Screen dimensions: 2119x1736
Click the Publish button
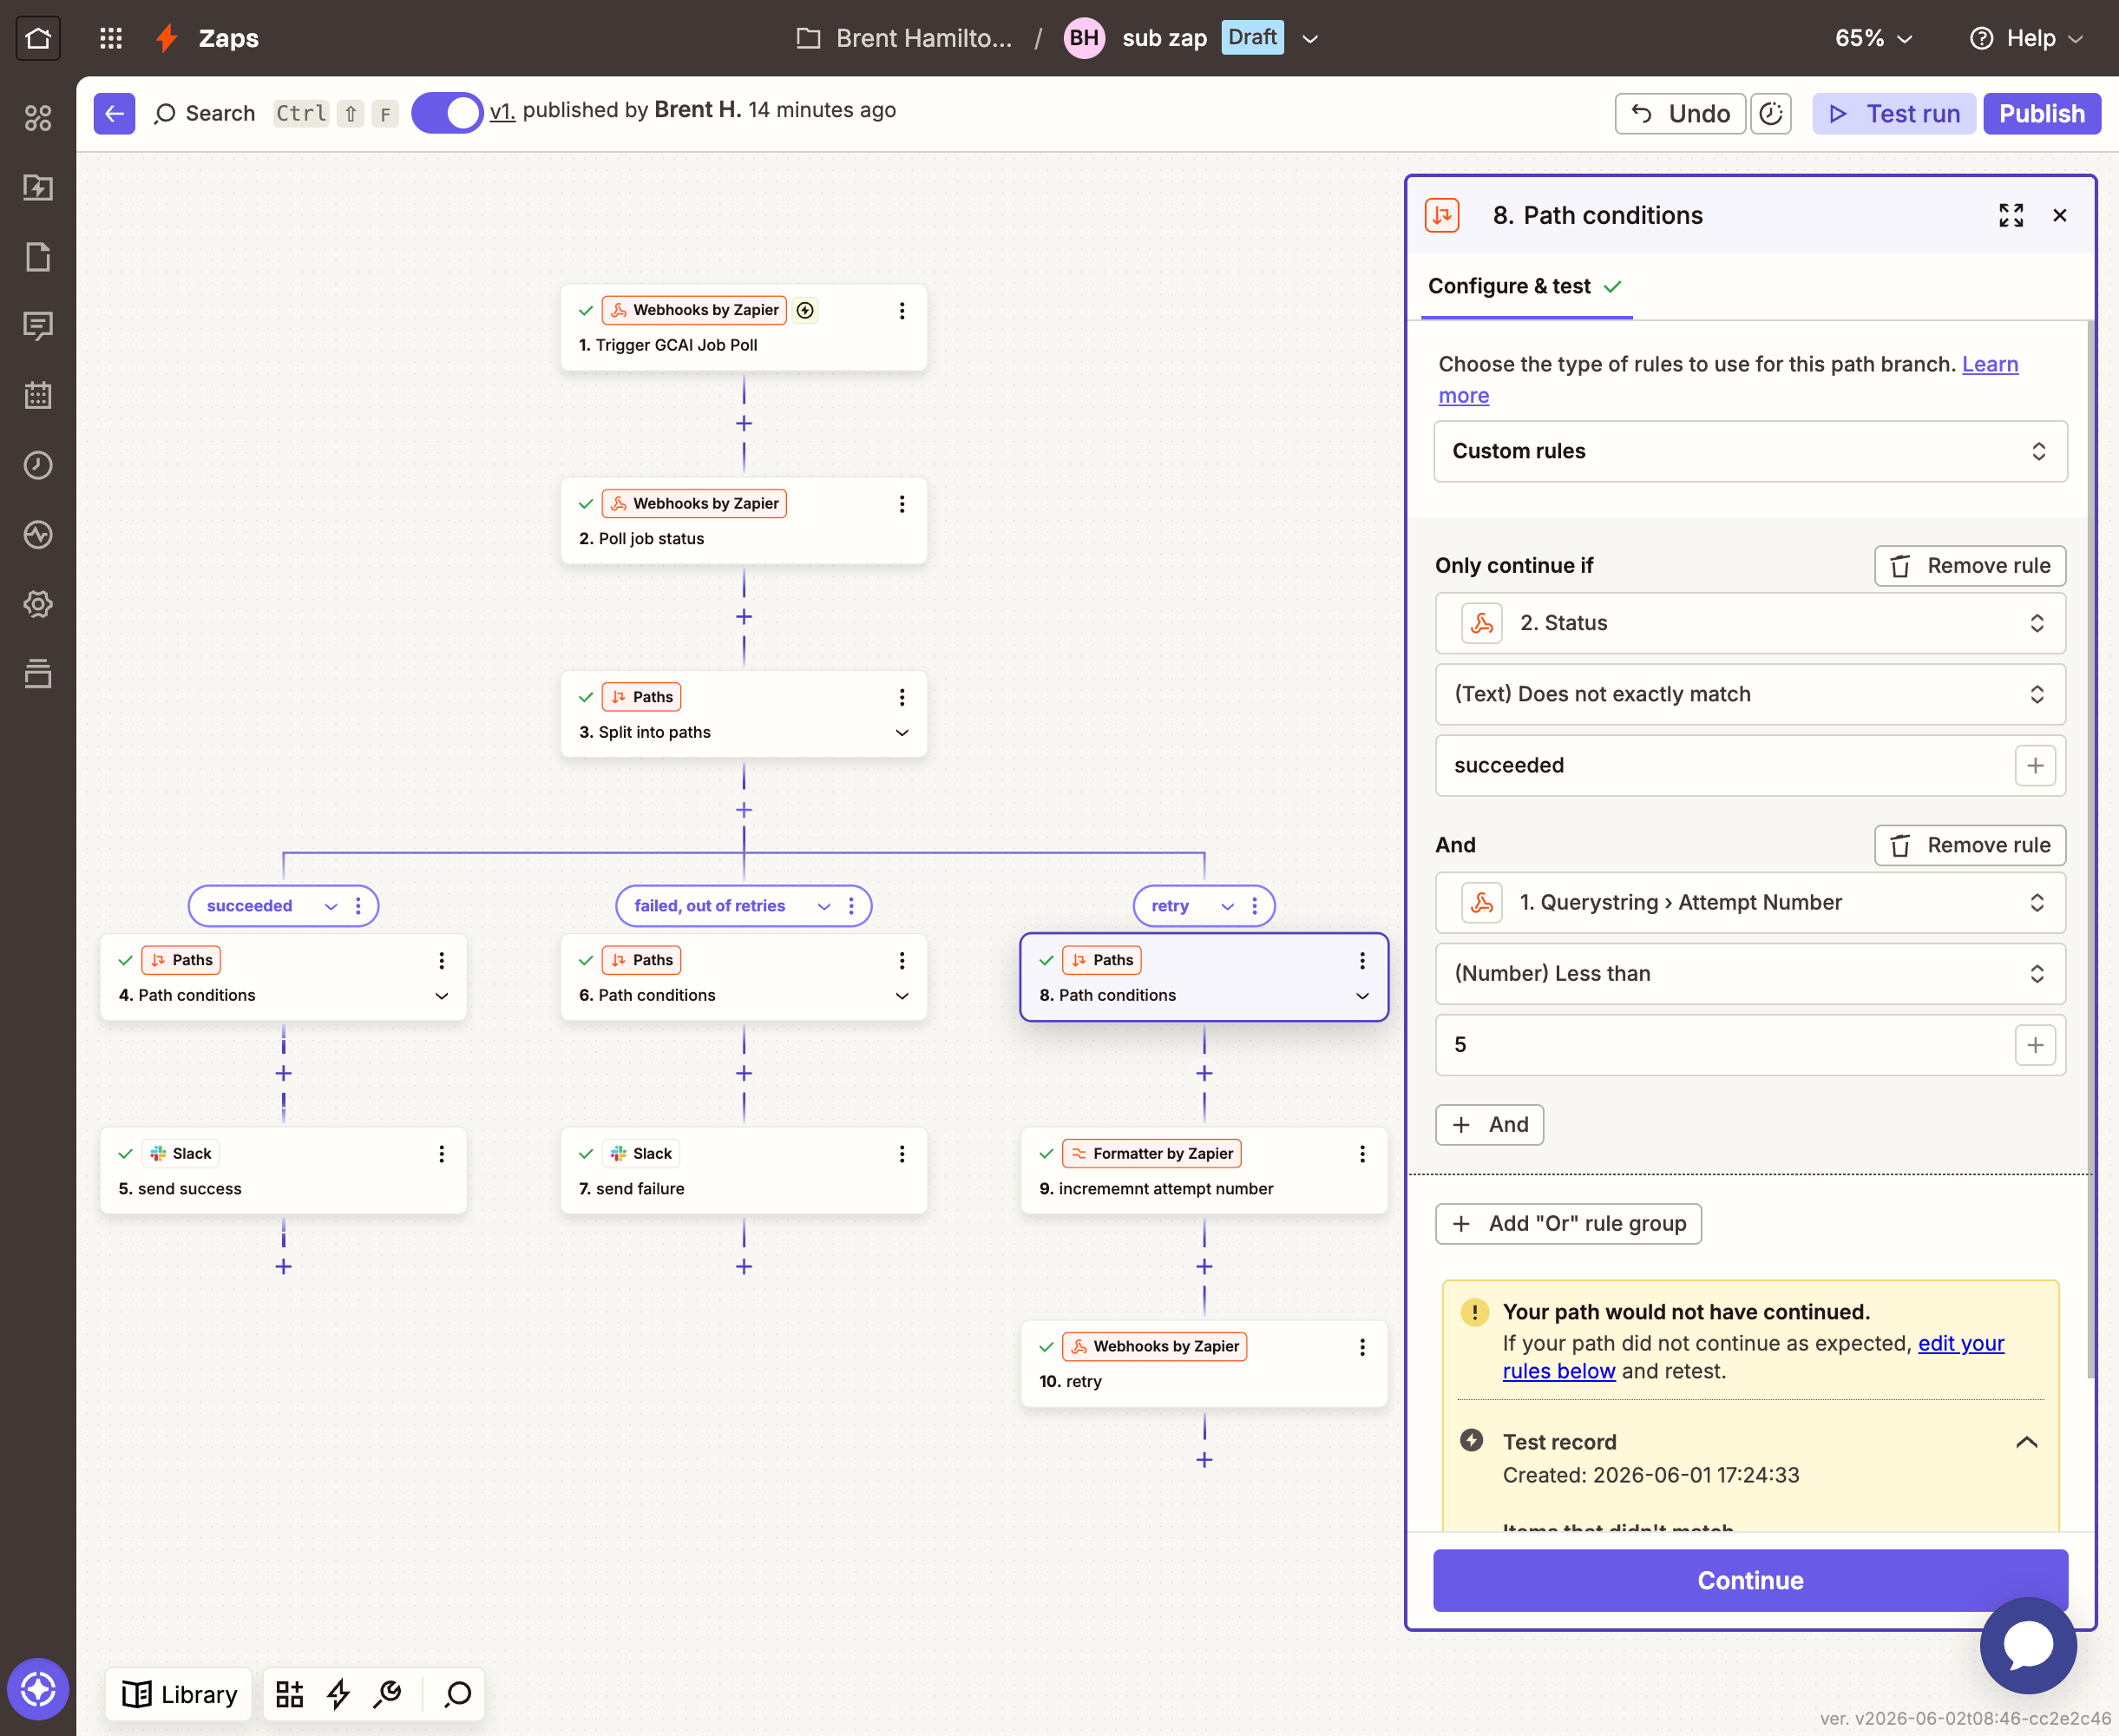pyautogui.click(x=2041, y=113)
